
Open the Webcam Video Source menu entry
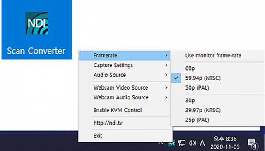pos(125,88)
